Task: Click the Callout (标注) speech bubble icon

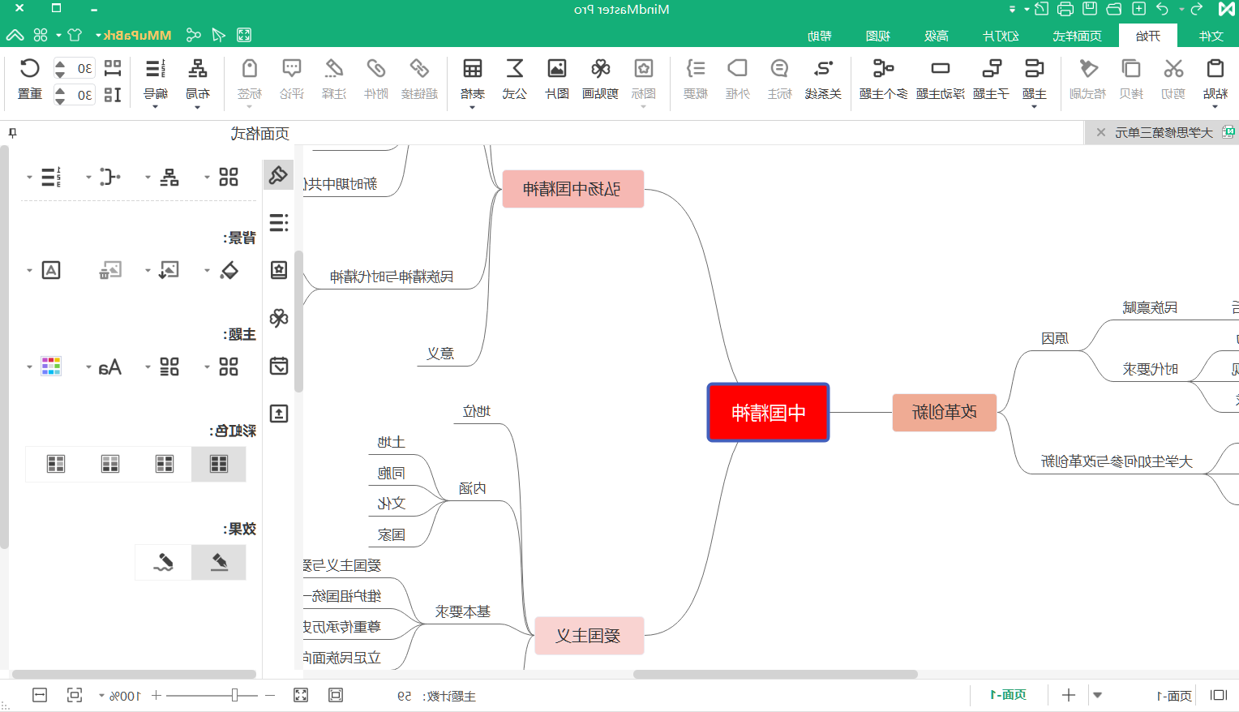Action: [779, 69]
